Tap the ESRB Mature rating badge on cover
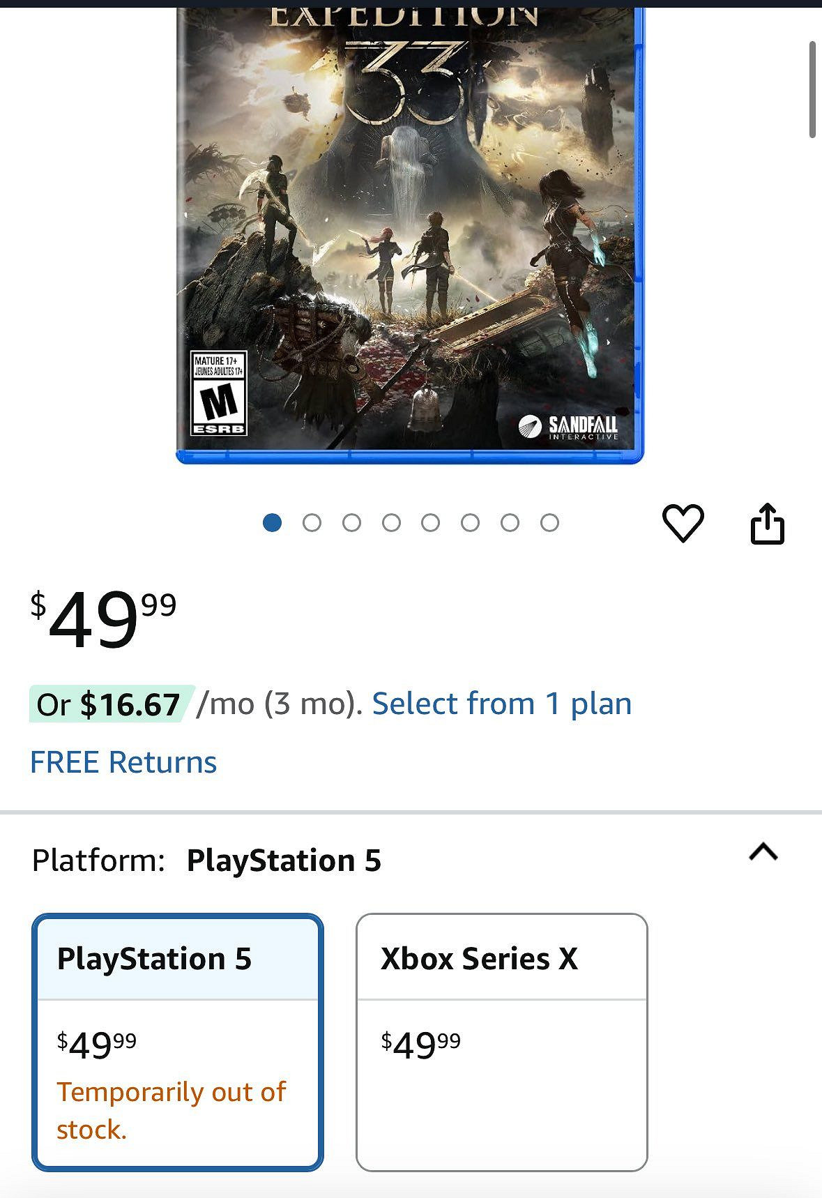 218,393
